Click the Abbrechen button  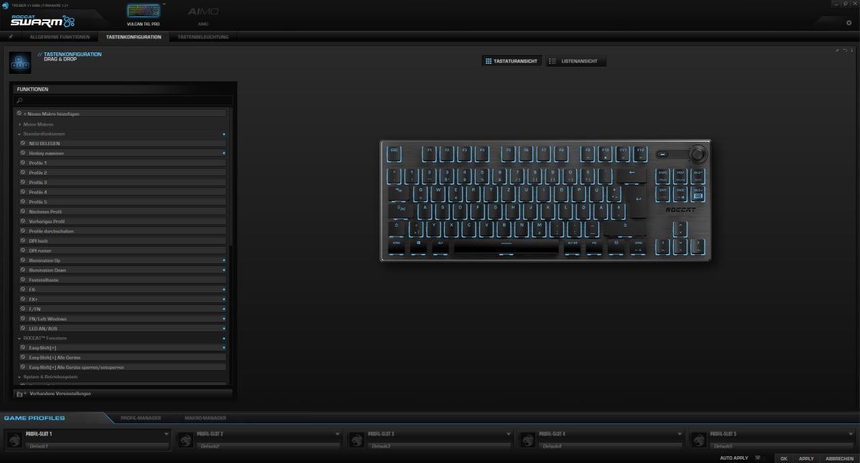[x=839, y=458]
